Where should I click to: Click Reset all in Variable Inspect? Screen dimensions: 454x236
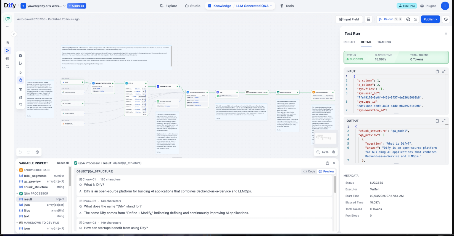click(63, 163)
